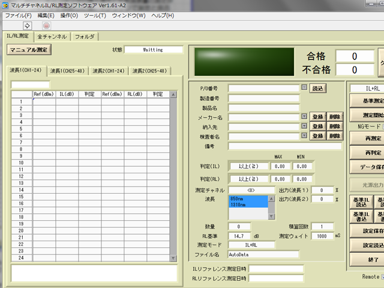Image resolution: width=384 pixels, height=288 pixels.
Task: Open the IL+RL mode selector above 基準測定
Action: (367, 88)
